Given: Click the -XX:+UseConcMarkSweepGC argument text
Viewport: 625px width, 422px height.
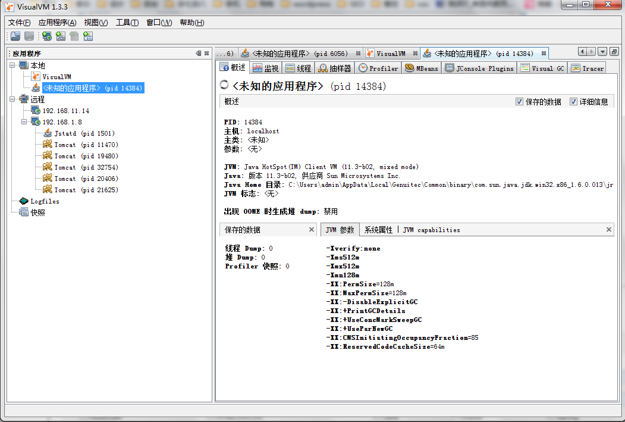Looking at the screenshot, I should click(x=374, y=320).
